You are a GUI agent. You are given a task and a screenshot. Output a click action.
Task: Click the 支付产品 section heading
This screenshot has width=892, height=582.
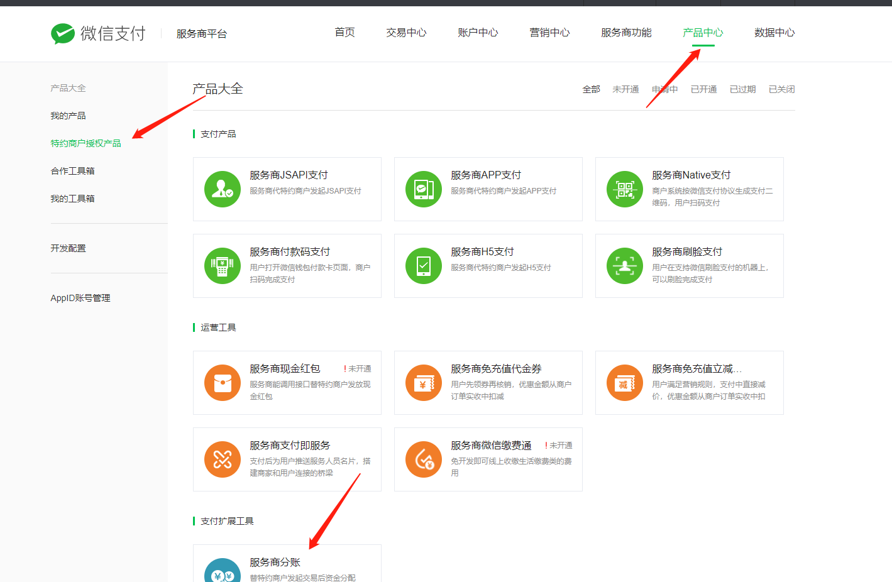coord(218,134)
